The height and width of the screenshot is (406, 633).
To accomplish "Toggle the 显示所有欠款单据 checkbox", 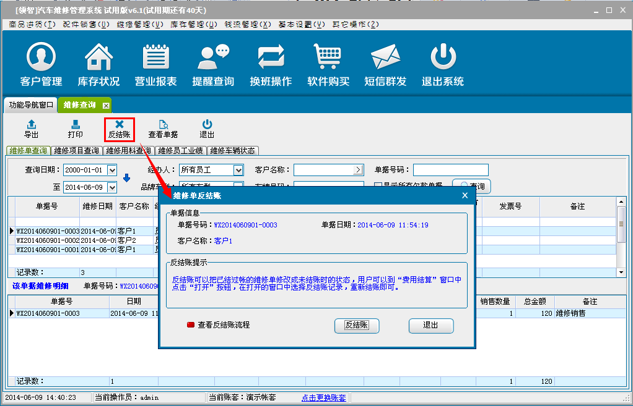I will [378, 185].
